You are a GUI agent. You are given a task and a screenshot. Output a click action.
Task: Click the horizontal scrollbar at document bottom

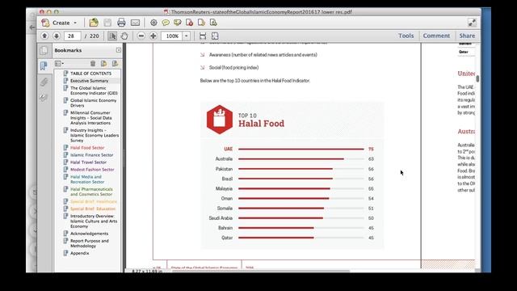260,271
